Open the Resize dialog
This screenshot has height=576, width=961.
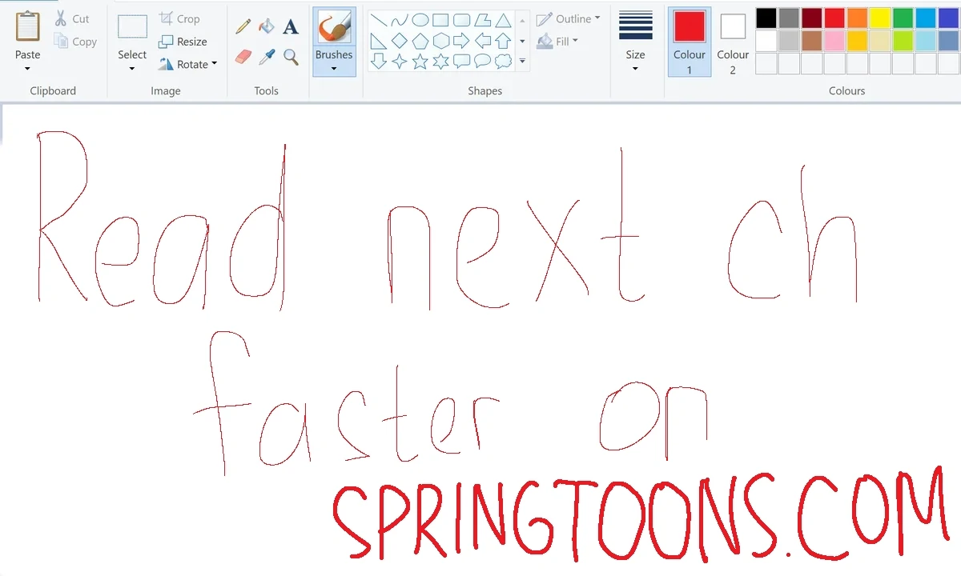coord(183,42)
